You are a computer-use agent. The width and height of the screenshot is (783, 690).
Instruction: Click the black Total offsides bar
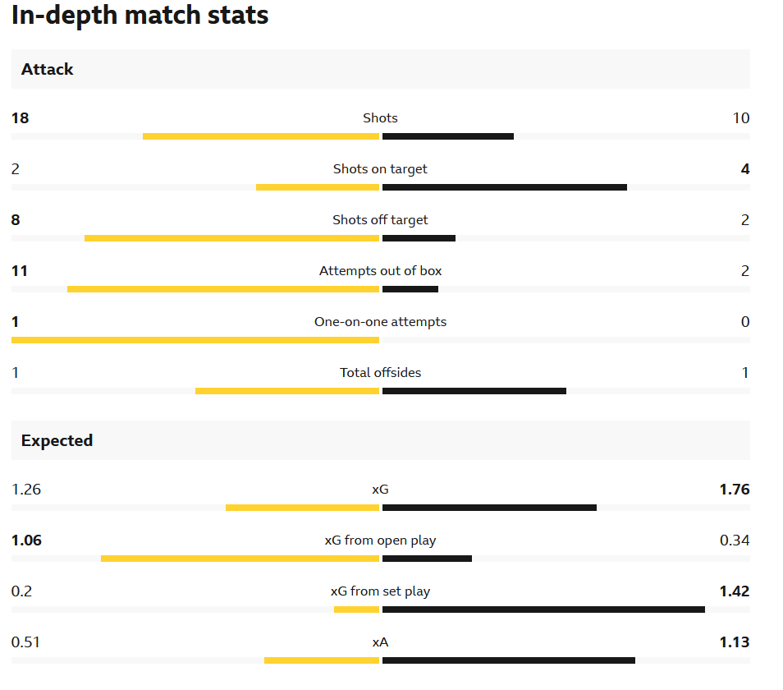(x=474, y=391)
